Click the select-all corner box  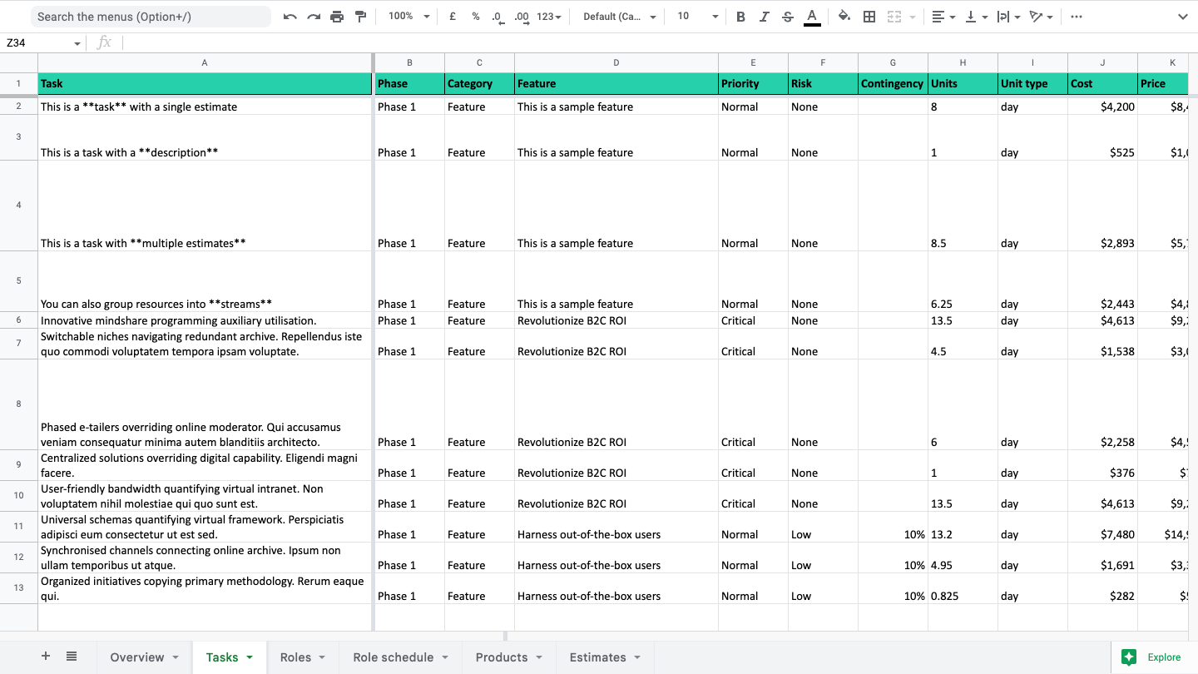click(18, 62)
